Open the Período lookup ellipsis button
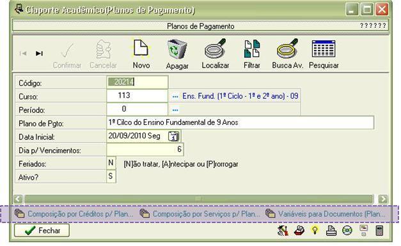 [x=175, y=110]
